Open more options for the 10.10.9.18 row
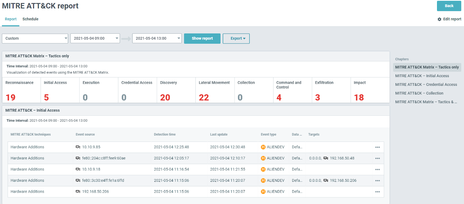This screenshot has height=204, width=464. pos(377,169)
